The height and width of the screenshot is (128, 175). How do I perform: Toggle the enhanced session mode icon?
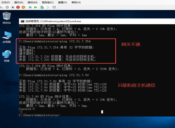54,7
